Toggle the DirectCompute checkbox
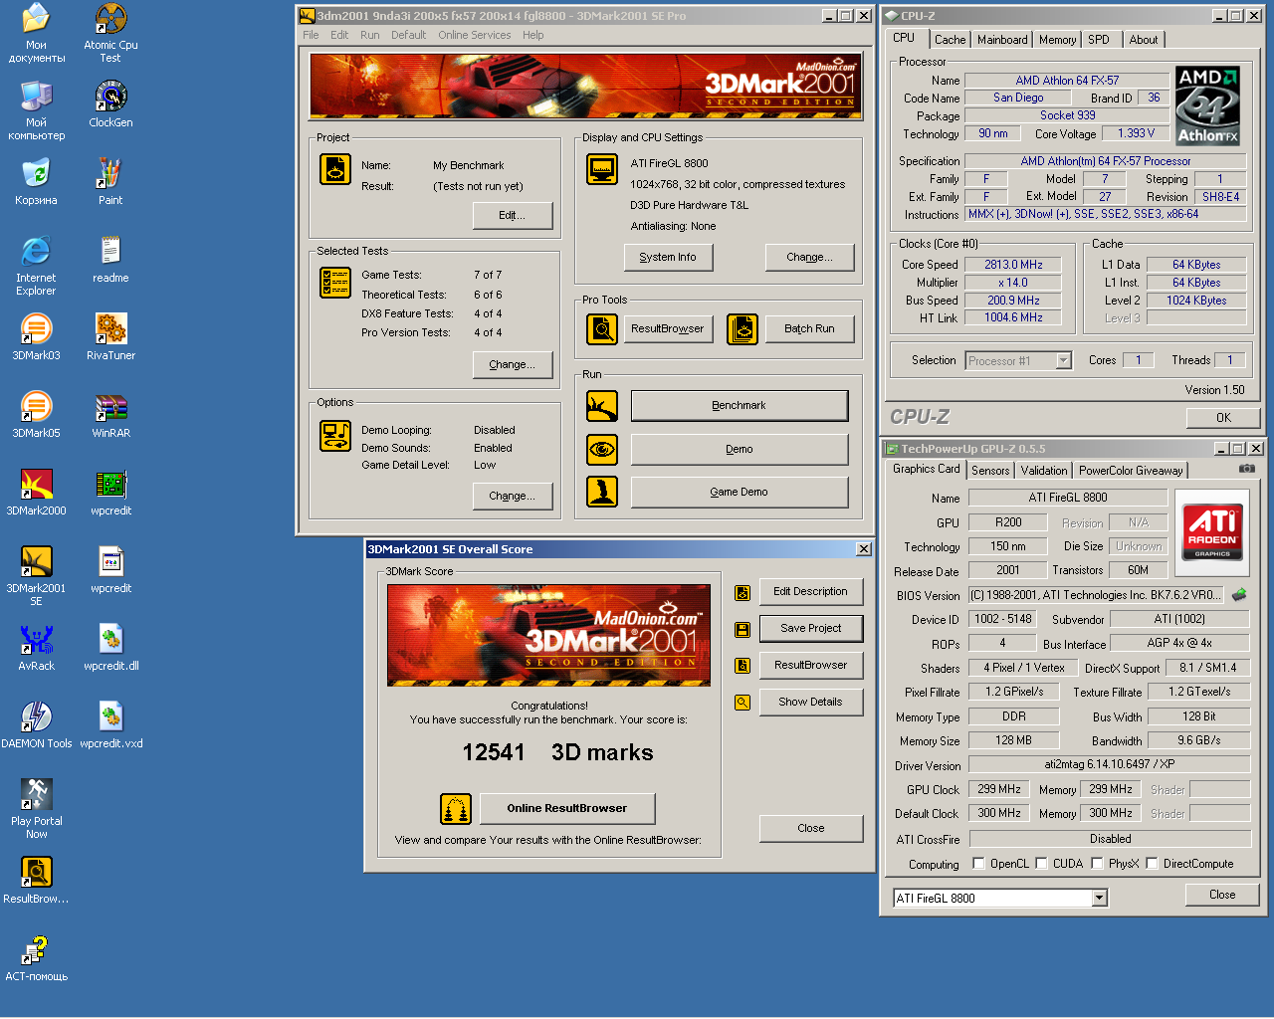 (1153, 864)
